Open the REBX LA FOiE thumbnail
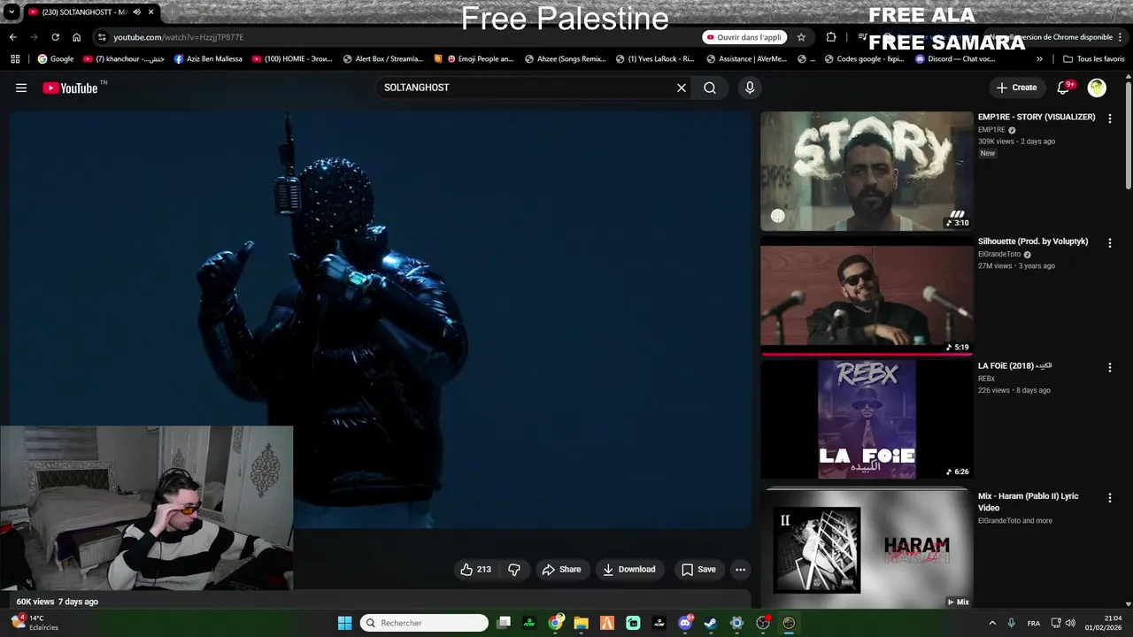 click(867, 419)
